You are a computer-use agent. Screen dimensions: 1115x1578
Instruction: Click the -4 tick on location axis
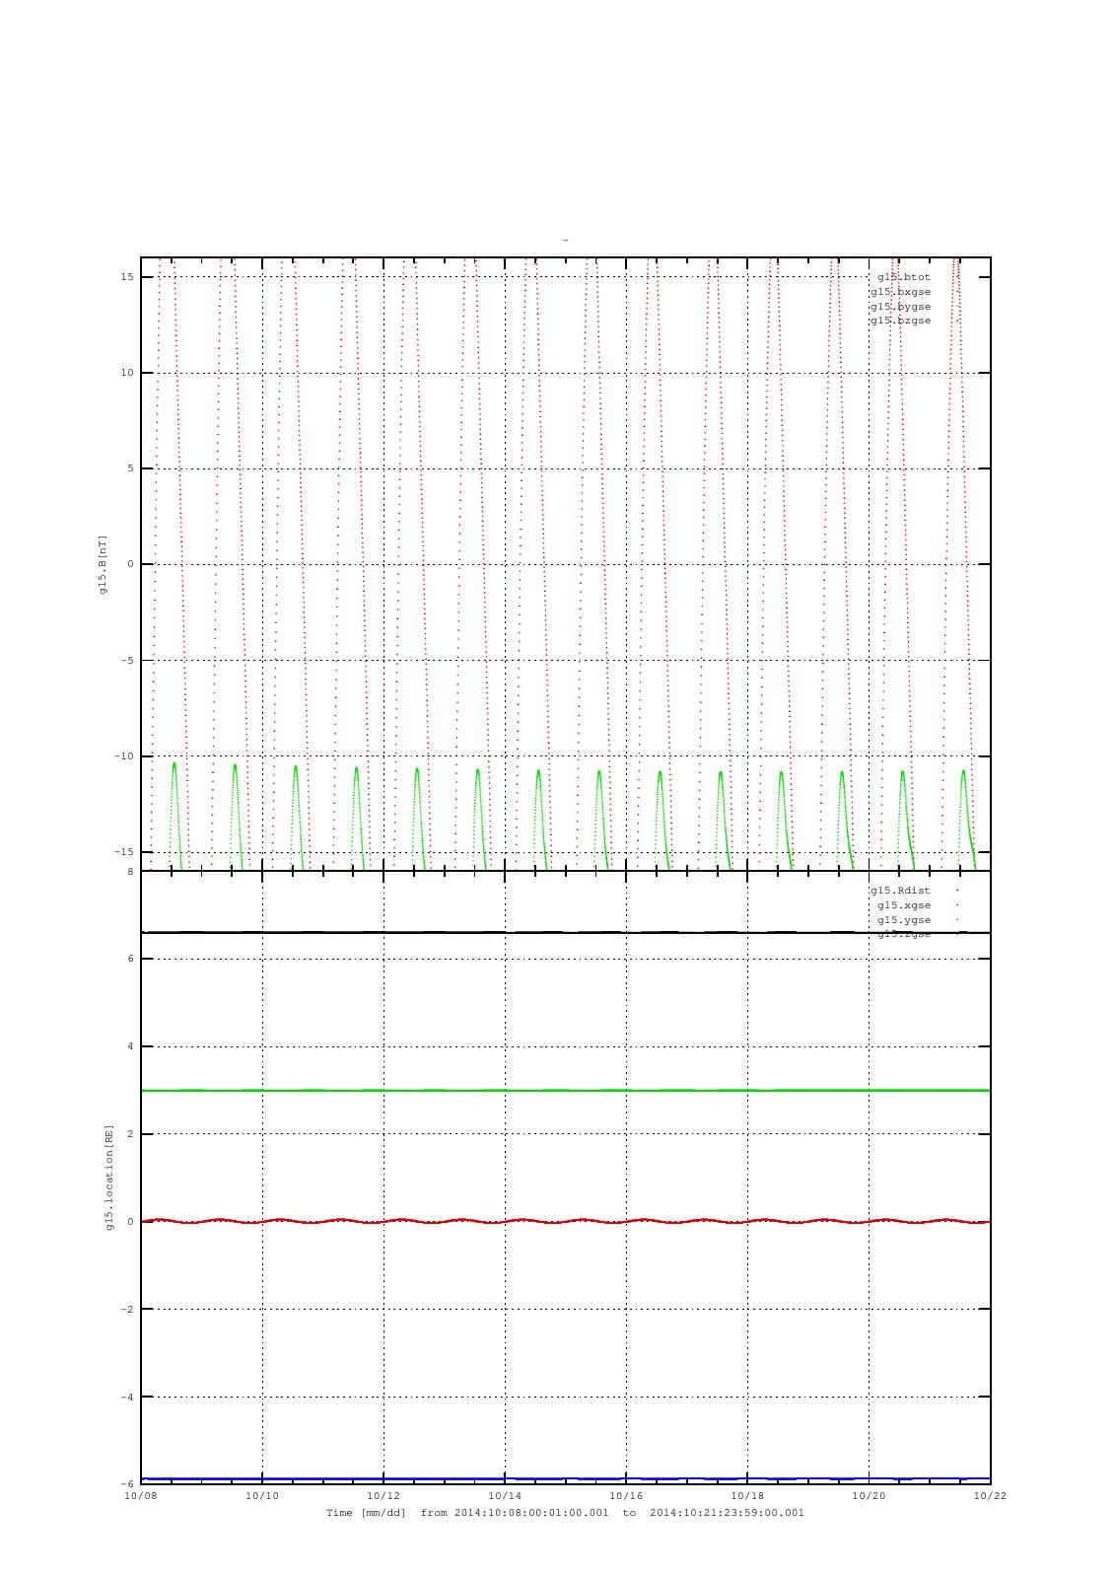pyautogui.click(x=127, y=1398)
